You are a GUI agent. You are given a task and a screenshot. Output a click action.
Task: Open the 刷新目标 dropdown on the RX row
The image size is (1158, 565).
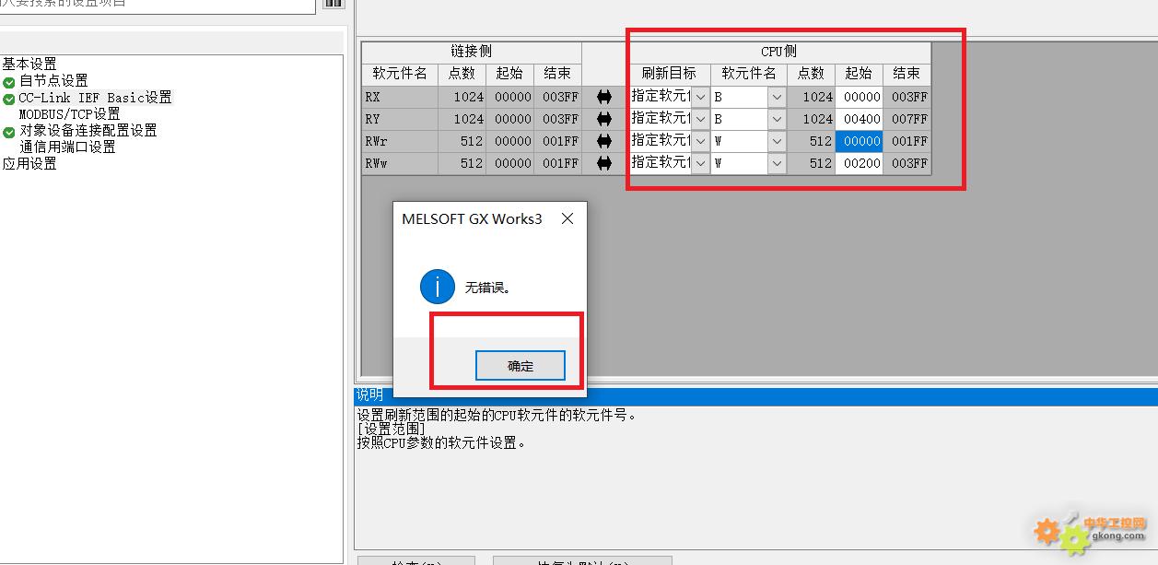(699, 96)
